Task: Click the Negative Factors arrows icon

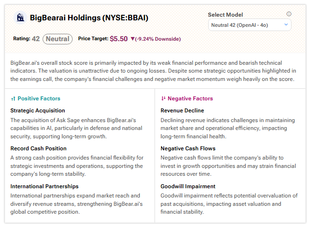Action: (x=163, y=99)
